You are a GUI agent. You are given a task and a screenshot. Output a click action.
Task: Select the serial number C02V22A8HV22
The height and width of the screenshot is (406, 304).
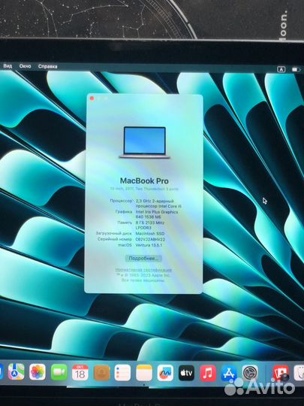click(x=150, y=239)
